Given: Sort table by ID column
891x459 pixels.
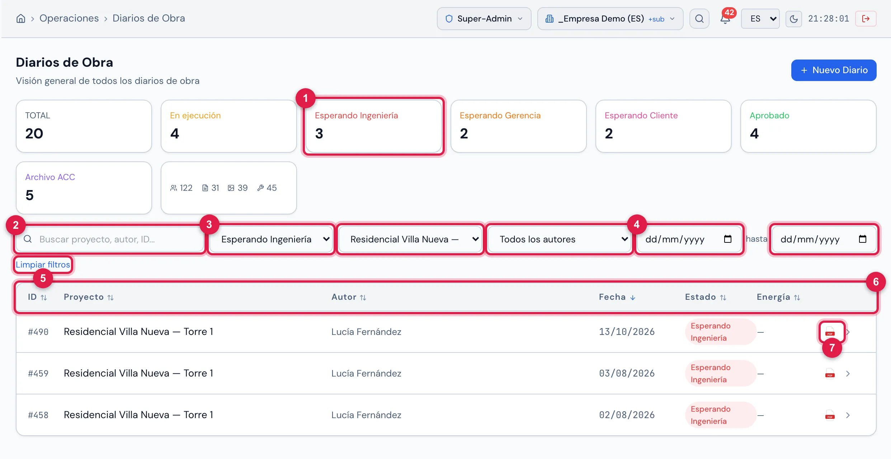Looking at the screenshot, I should (x=37, y=297).
